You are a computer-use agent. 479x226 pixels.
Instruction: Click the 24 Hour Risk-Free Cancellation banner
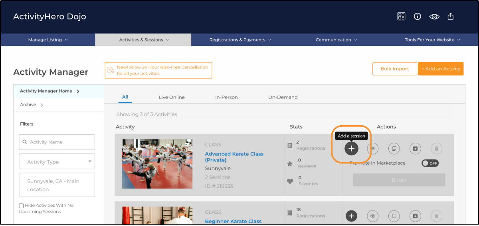pos(158,70)
